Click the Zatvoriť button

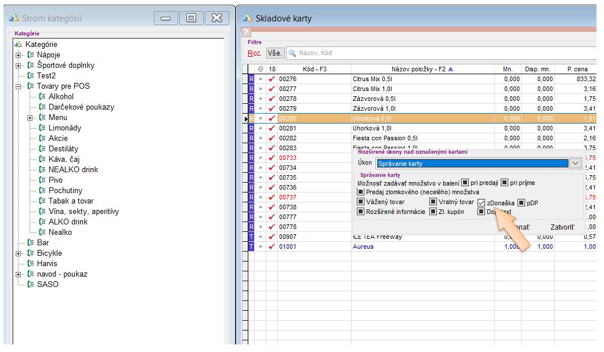[x=562, y=227]
